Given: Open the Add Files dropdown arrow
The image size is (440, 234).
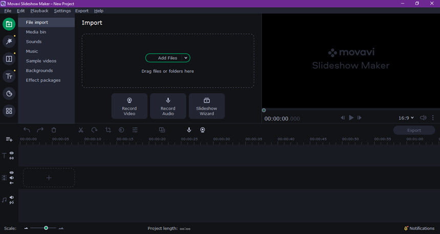Looking at the screenshot, I should coord(186,58).
